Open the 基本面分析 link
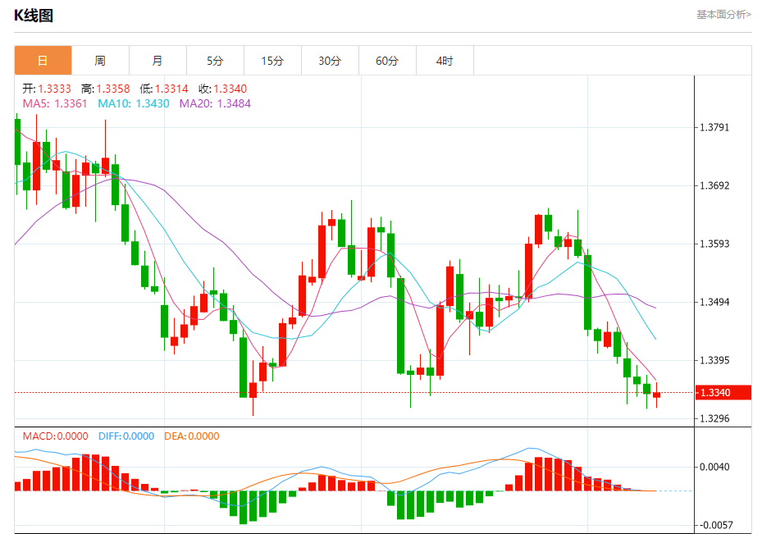The image size is (762, 534). click(x=723, y=15)
